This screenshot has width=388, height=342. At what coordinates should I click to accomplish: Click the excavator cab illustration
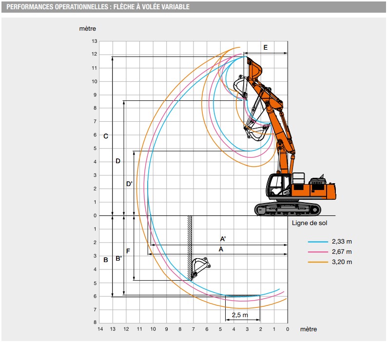click(279, 186)
